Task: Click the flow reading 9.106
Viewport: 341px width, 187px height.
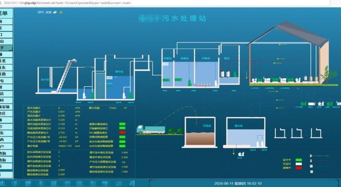Action: click(x=61, y=116)
